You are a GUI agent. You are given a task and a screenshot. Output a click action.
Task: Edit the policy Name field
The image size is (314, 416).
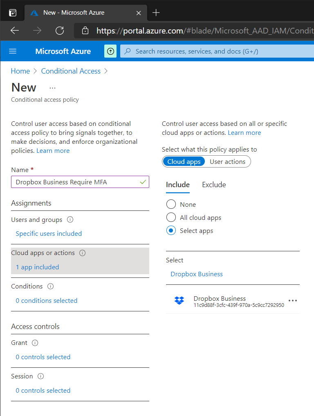click(80, 182)
